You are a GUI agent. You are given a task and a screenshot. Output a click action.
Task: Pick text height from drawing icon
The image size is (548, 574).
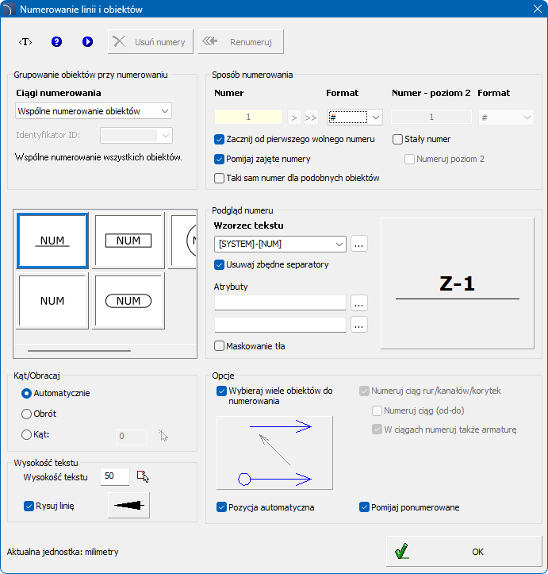click(x=143, y=476)
